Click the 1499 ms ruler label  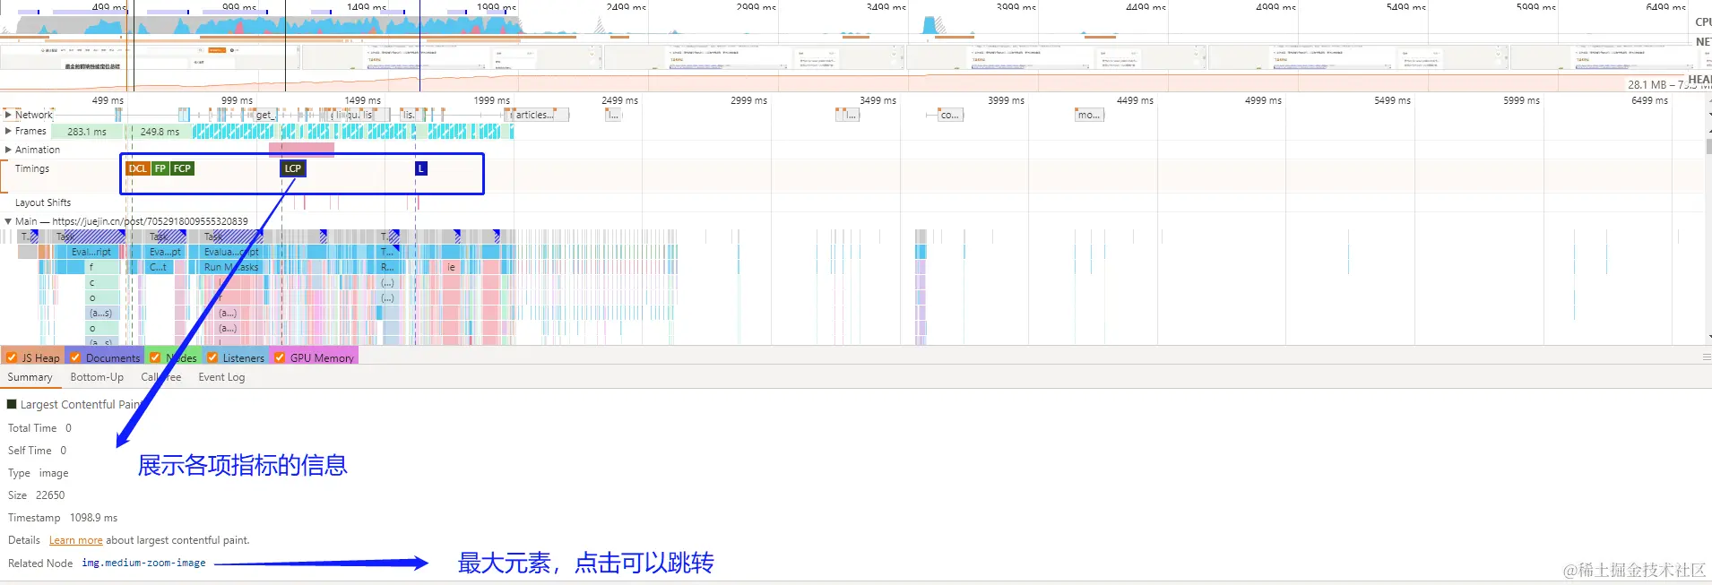pos(362,100)
